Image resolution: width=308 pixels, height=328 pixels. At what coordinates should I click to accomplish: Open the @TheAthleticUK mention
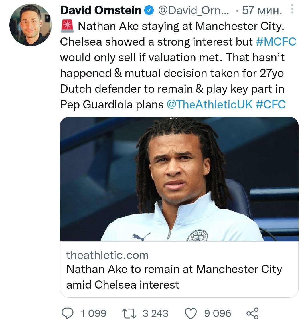pyautogui.click(x=209, y=105)
